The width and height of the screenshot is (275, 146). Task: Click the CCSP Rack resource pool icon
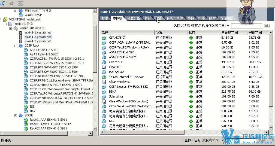[21, 46]
